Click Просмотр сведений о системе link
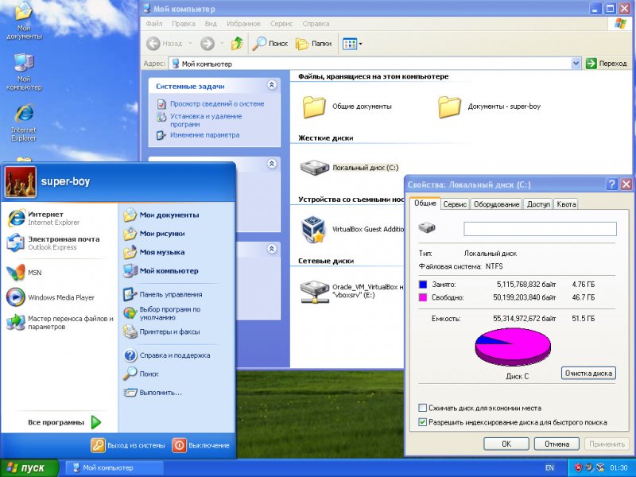Screen dimensions: 636x477 pos(217,104)
